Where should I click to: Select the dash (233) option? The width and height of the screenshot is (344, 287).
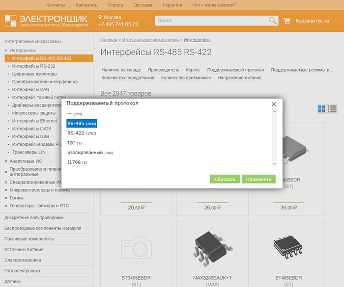tap(75, 114)
